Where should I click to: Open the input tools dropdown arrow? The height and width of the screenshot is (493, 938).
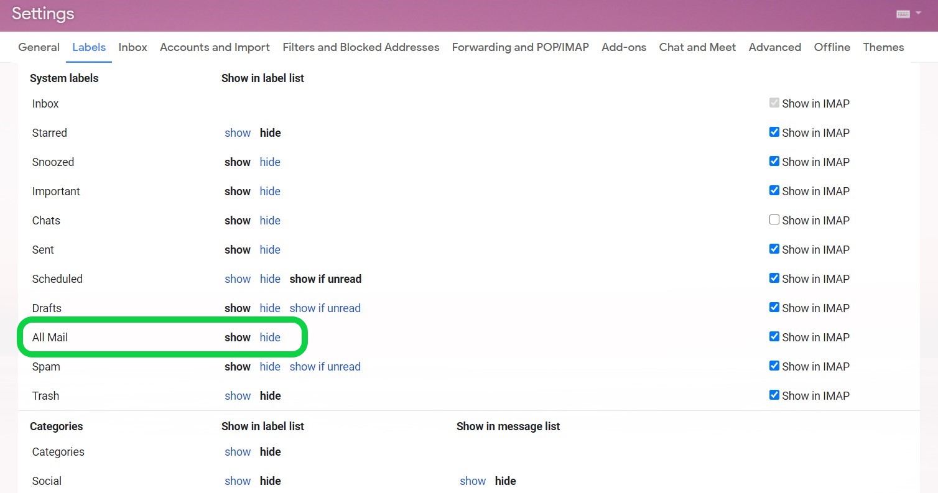pyautogui.click(x=918, y=14)
